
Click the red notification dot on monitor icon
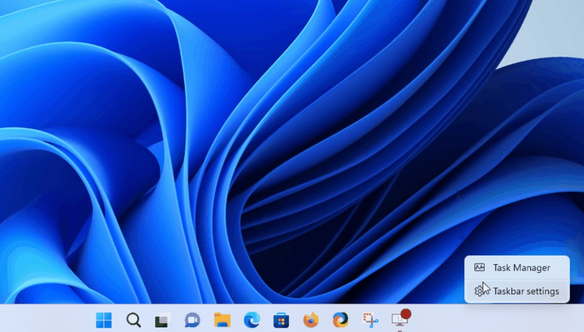(x=406, y=314)
